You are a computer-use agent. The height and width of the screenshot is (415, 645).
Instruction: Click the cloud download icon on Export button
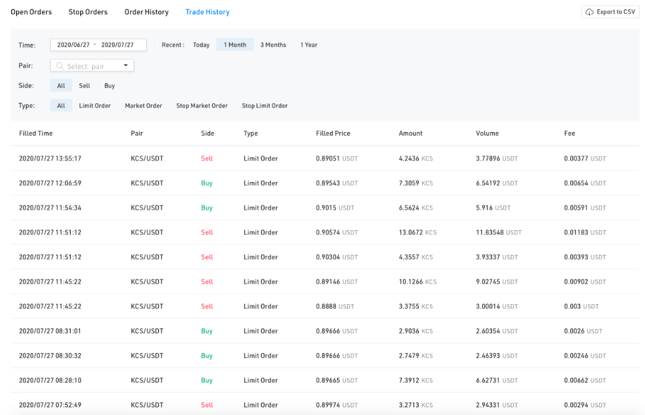point(589,11)
